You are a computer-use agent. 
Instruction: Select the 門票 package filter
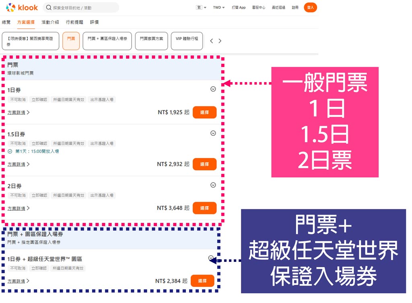71,41
